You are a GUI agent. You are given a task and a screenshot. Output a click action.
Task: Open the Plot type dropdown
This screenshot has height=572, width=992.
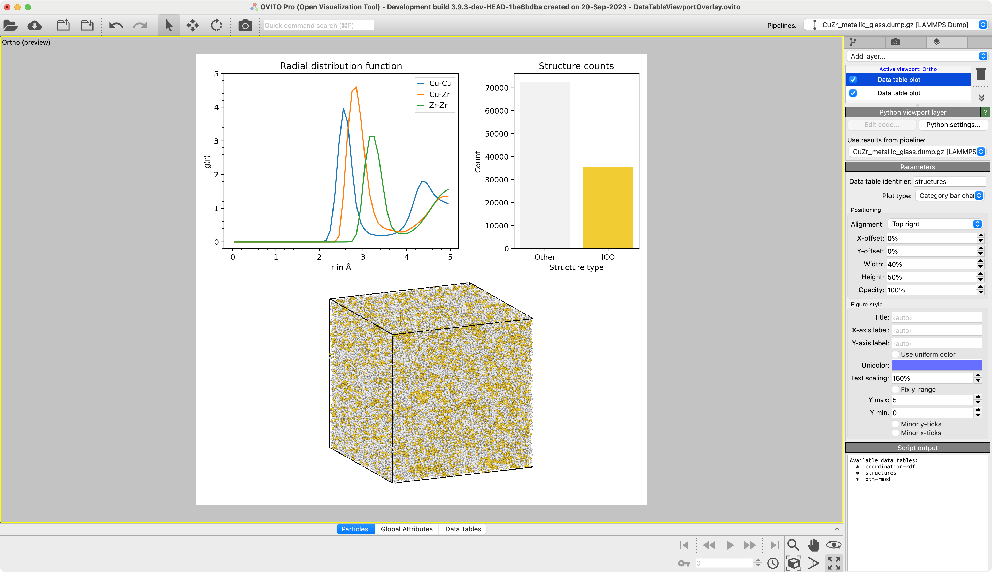coord(949,196)
